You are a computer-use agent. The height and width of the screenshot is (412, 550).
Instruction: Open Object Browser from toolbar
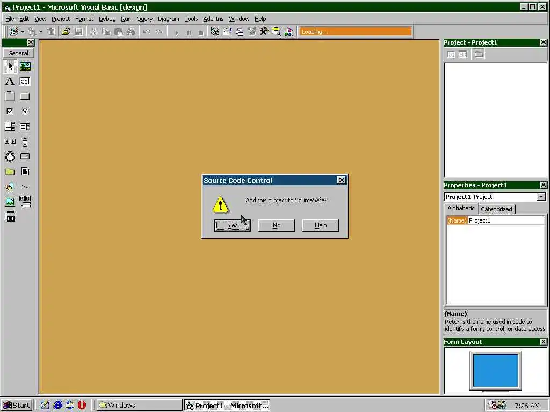click(252, 32)
